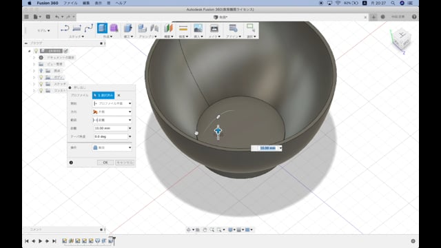Open the data panel grid icon
This screenshot has width=441, height=248.
click(26, 17)
